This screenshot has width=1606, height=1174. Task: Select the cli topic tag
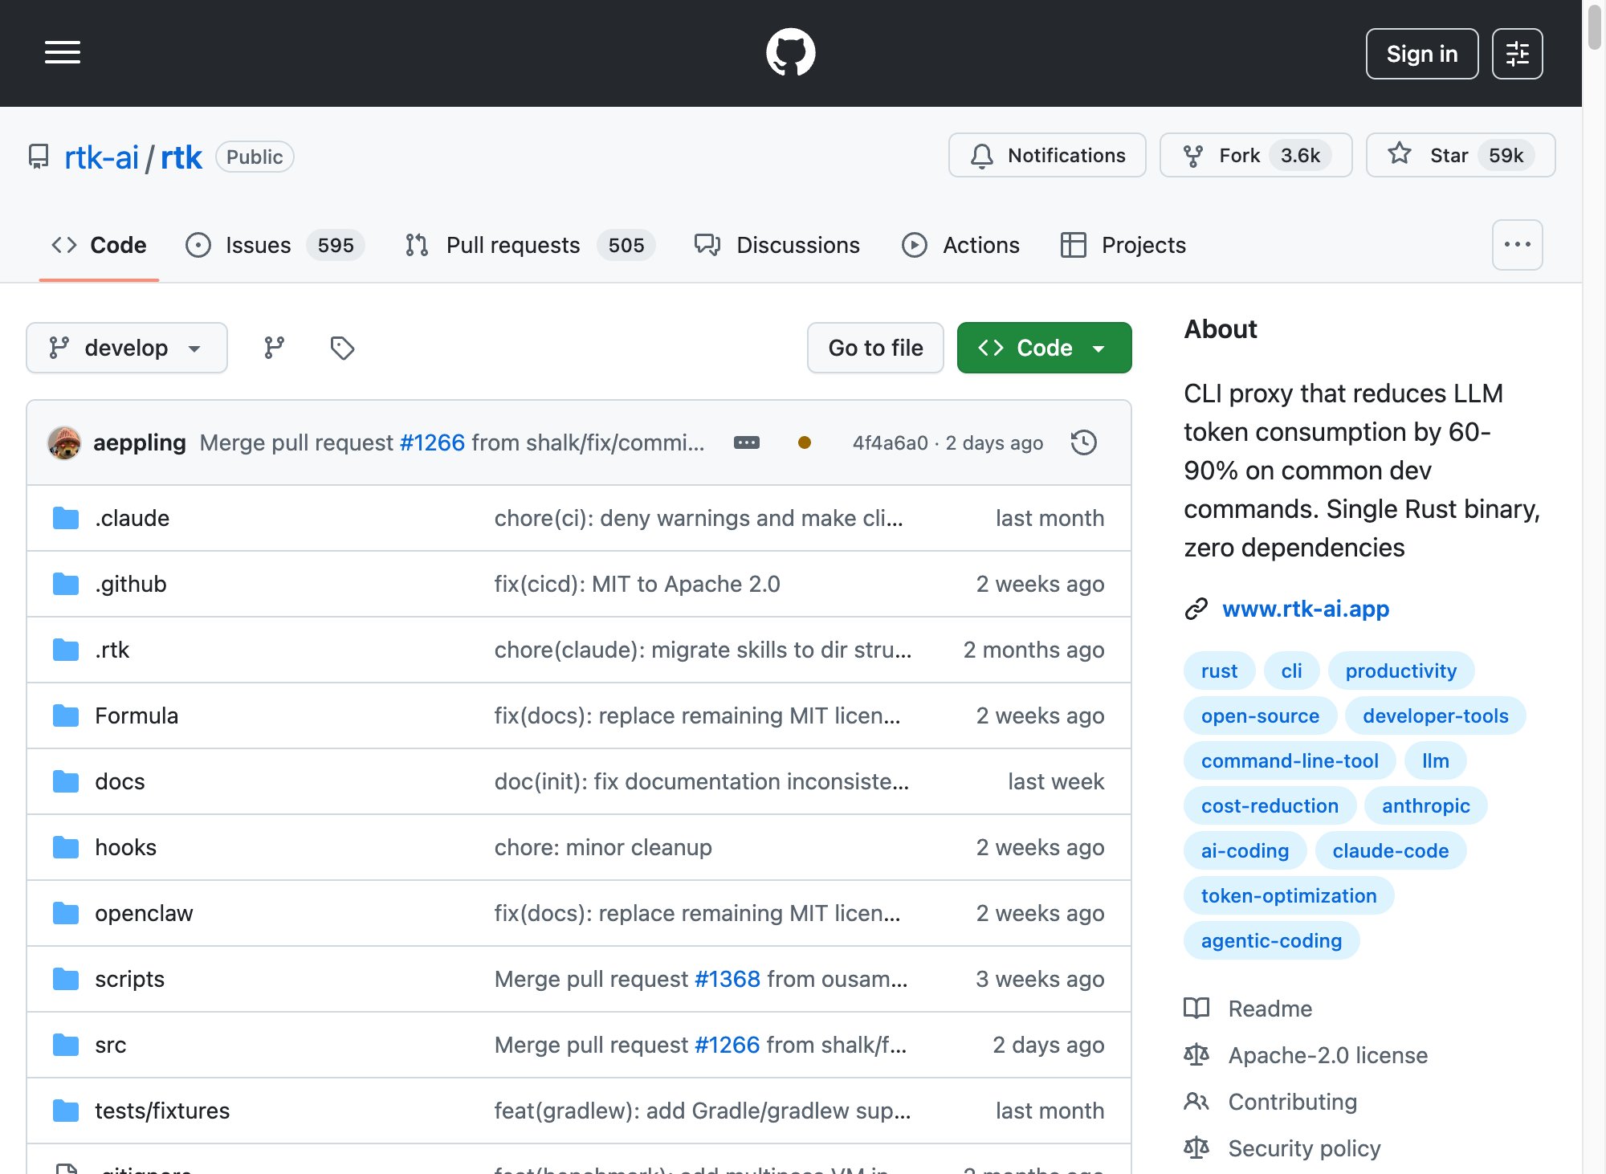1291,671
